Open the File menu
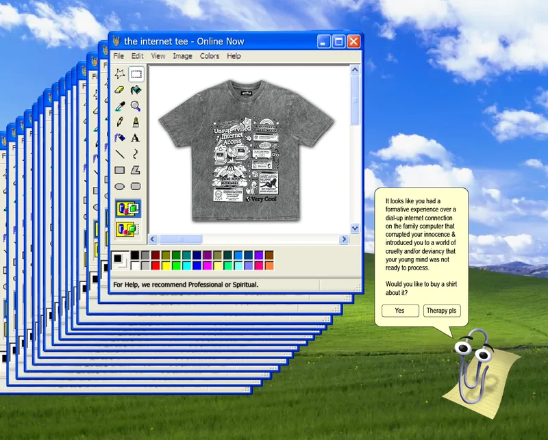The height and width of the screenshot is (440, 548). [119, 56]
